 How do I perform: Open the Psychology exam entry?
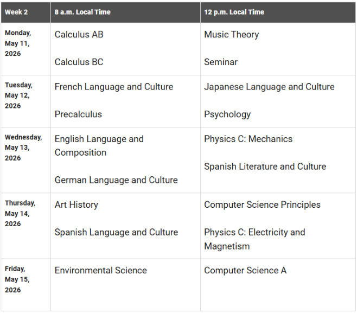(227, 114)
